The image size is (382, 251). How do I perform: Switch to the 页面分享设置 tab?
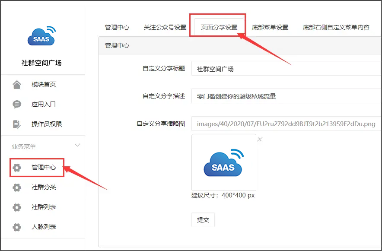(x=219, y=27)
